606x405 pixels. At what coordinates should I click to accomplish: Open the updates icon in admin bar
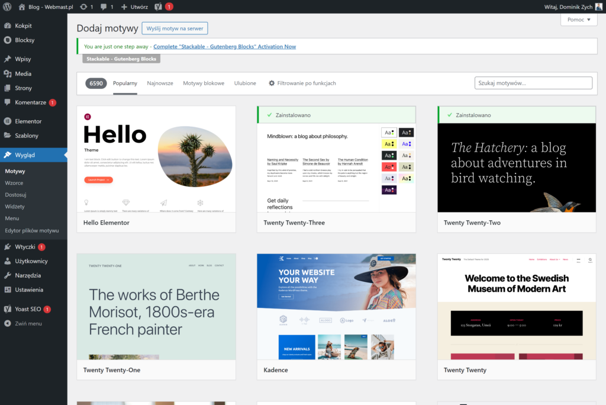(85, 7)
